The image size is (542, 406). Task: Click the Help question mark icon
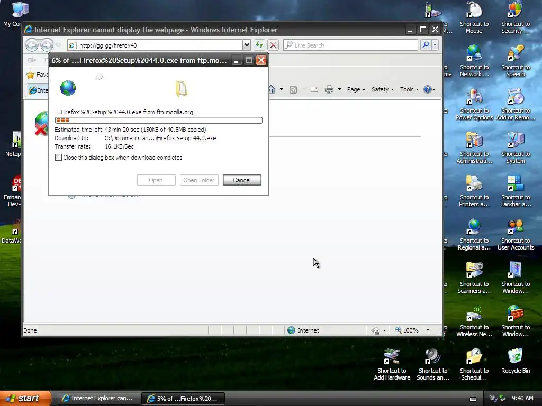(428, 89)
